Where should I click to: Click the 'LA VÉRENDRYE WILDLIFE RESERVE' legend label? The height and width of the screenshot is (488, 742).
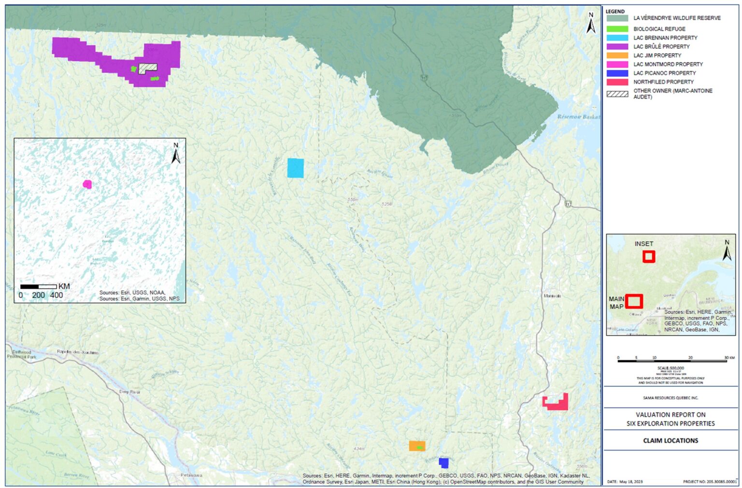point(677,18)
